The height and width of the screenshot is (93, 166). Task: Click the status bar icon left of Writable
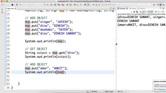[88, 91]
